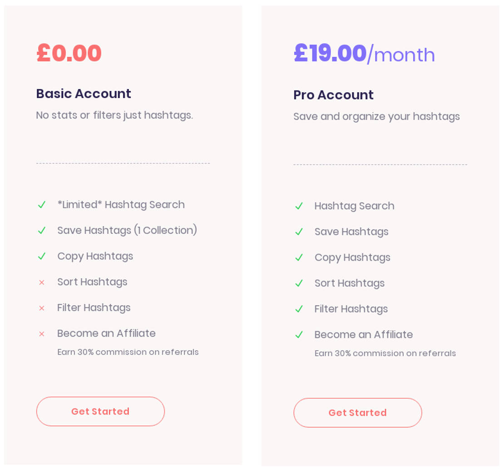Click the Pro Account Get Started button

click(358, 412)
